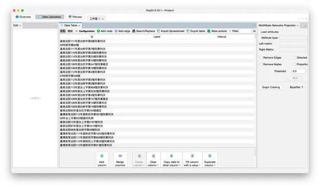
Task: Open the filter column Id dropdown
Action: pyautogui.click(x=254, y=31)
